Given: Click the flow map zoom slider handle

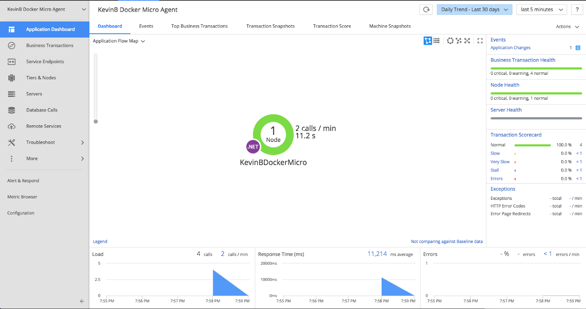Looking at the screenshot, I should 96,121.
